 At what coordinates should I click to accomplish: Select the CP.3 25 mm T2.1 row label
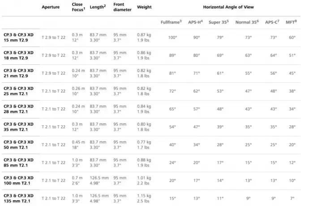click(x=18, y=91)
